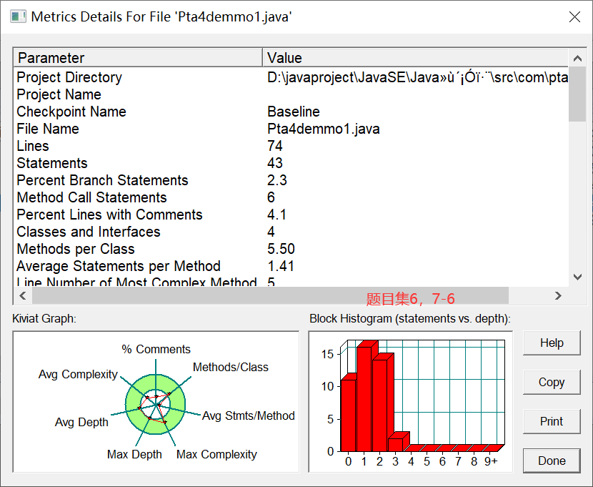This screenshot has width=593, height=487.
Task: Click the tallest red histogram bar at depth 1
Action: (x=364, y=398)
